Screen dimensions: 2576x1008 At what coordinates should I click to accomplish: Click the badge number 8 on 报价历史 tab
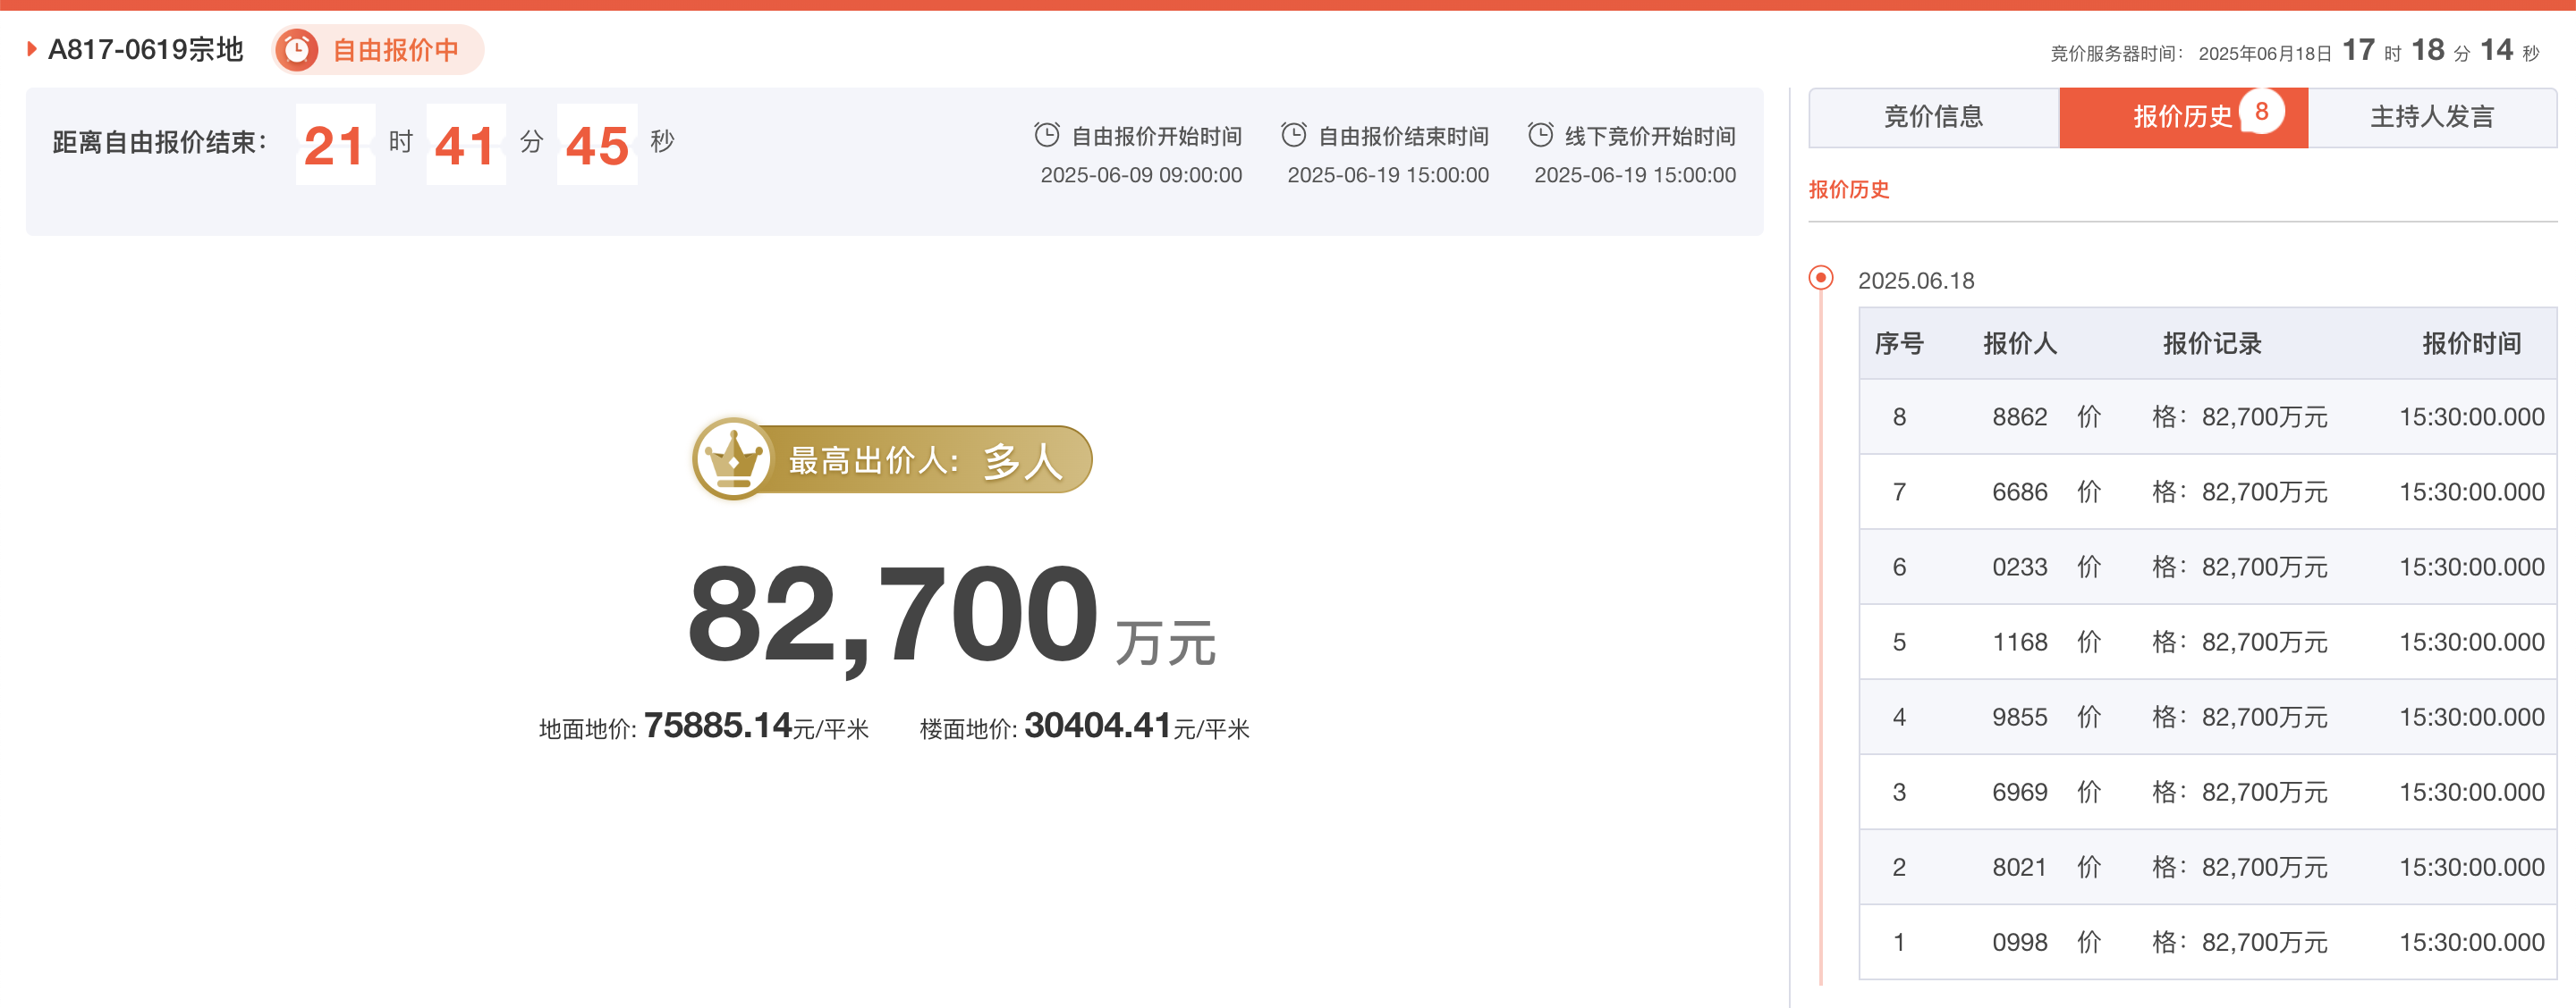click(2261, 111)
